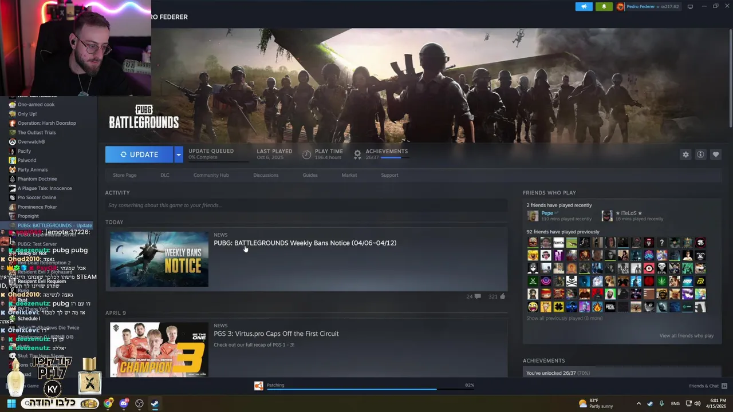The image size is (733, 412).
Task: Open the Store Page tab
Action: point(124,175)
